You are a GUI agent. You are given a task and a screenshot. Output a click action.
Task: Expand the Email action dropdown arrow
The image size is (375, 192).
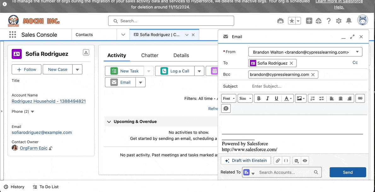141,83
